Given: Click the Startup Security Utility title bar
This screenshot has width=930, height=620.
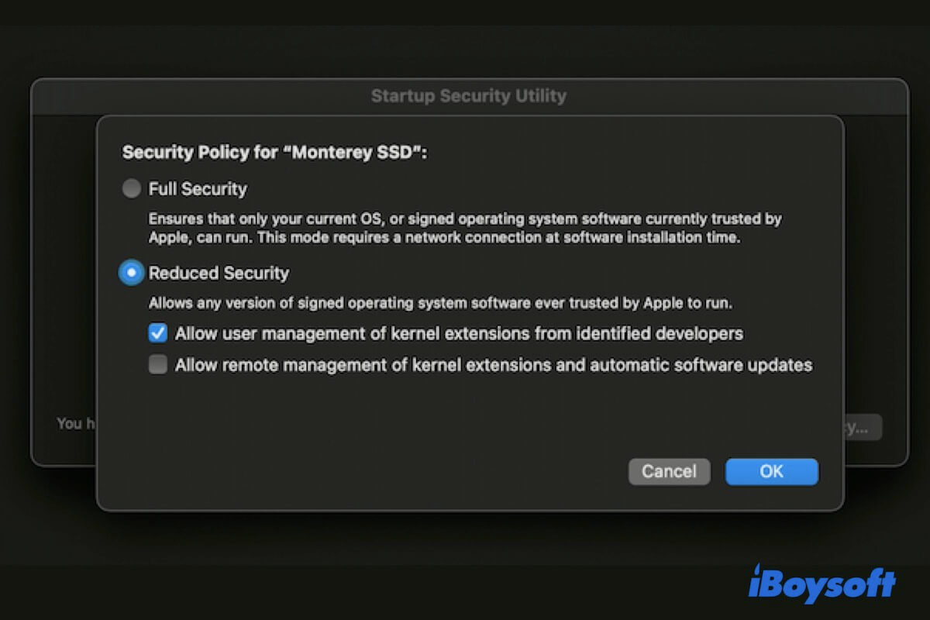Looking at the screenshot, I should (468, 96).
